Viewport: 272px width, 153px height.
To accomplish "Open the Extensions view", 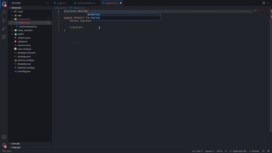I will coord(4,37).
